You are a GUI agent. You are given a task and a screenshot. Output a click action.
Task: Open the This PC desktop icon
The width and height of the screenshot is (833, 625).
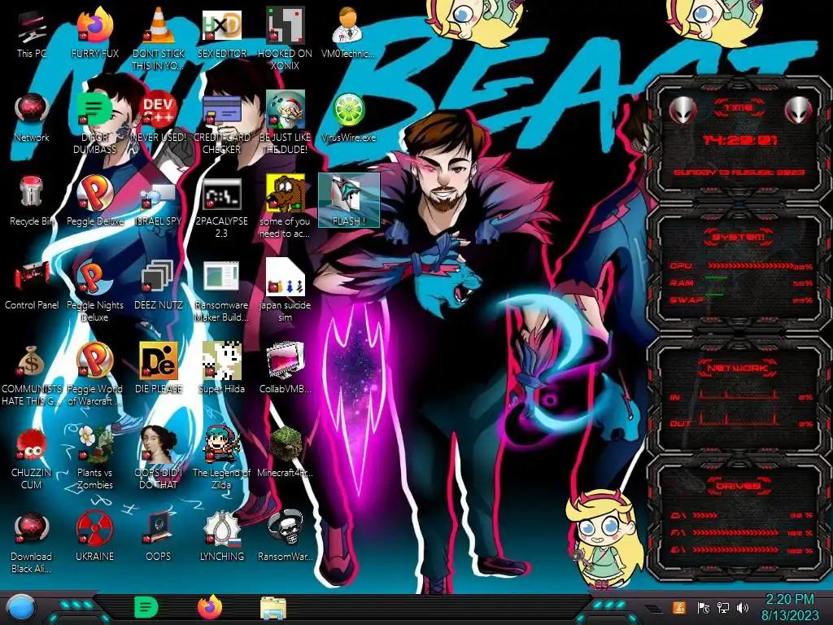pyautogui.click(x=32, y=33)
